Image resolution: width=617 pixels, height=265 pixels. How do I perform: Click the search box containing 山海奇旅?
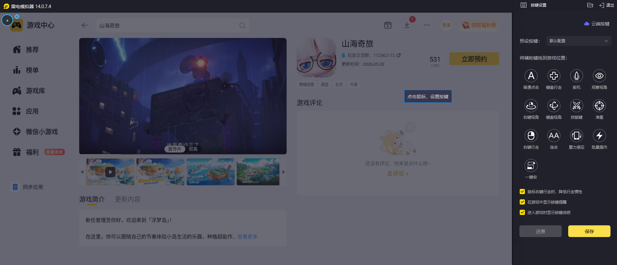[x=172, y=25]
